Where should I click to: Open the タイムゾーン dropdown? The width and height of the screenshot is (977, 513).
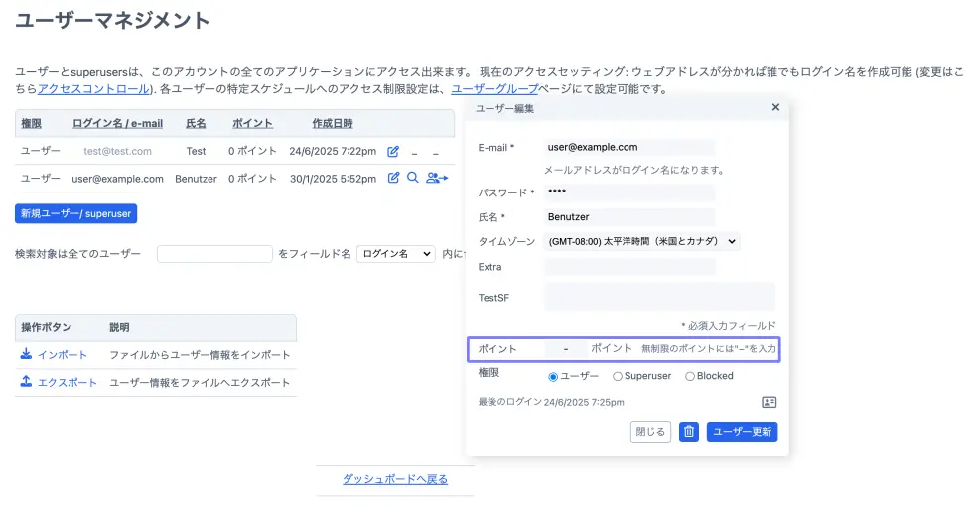click(641, 241)
